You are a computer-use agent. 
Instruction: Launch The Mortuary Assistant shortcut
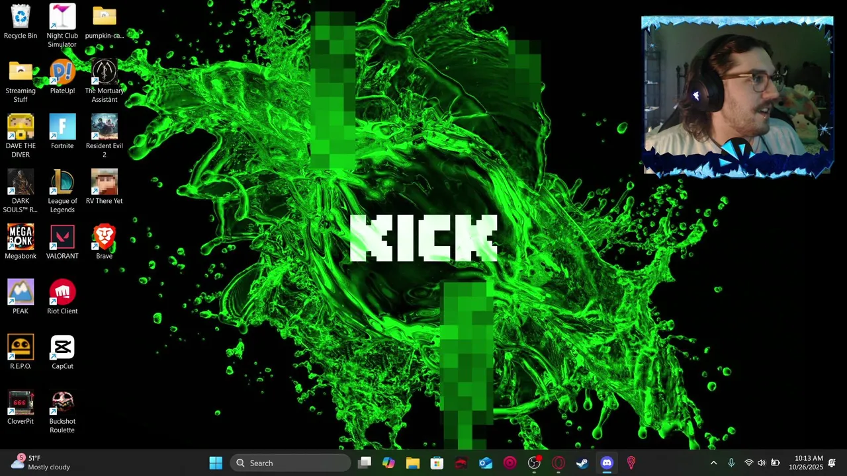click(105, 81)
